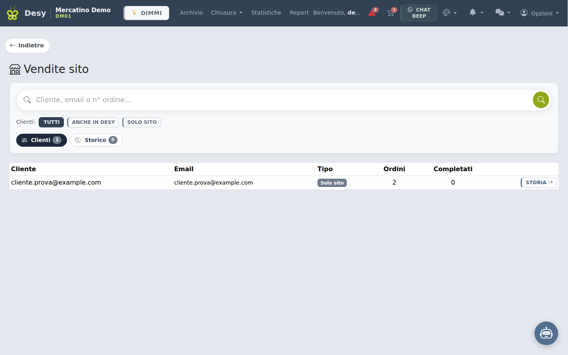The height and width of the screenshot is (355, 568).
Task: Switch to the Storico tab
Action: pyautogui.click(x=96, y=140)
